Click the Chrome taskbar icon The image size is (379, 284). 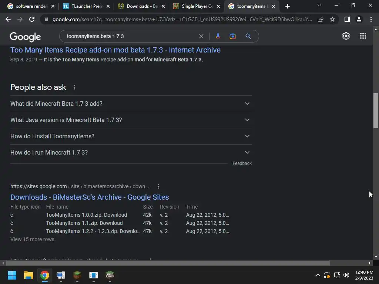pos(44,275)
